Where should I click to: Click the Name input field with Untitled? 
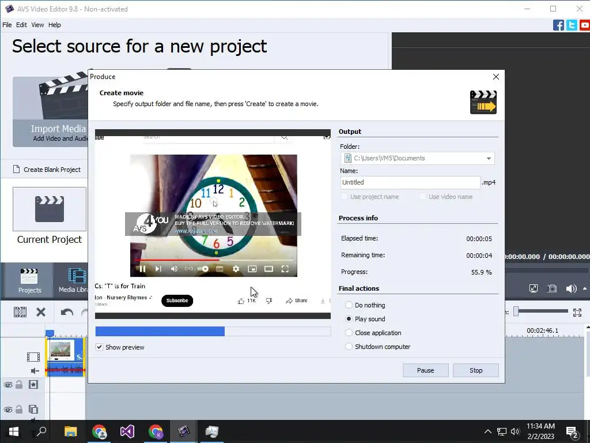click(410, 182)
